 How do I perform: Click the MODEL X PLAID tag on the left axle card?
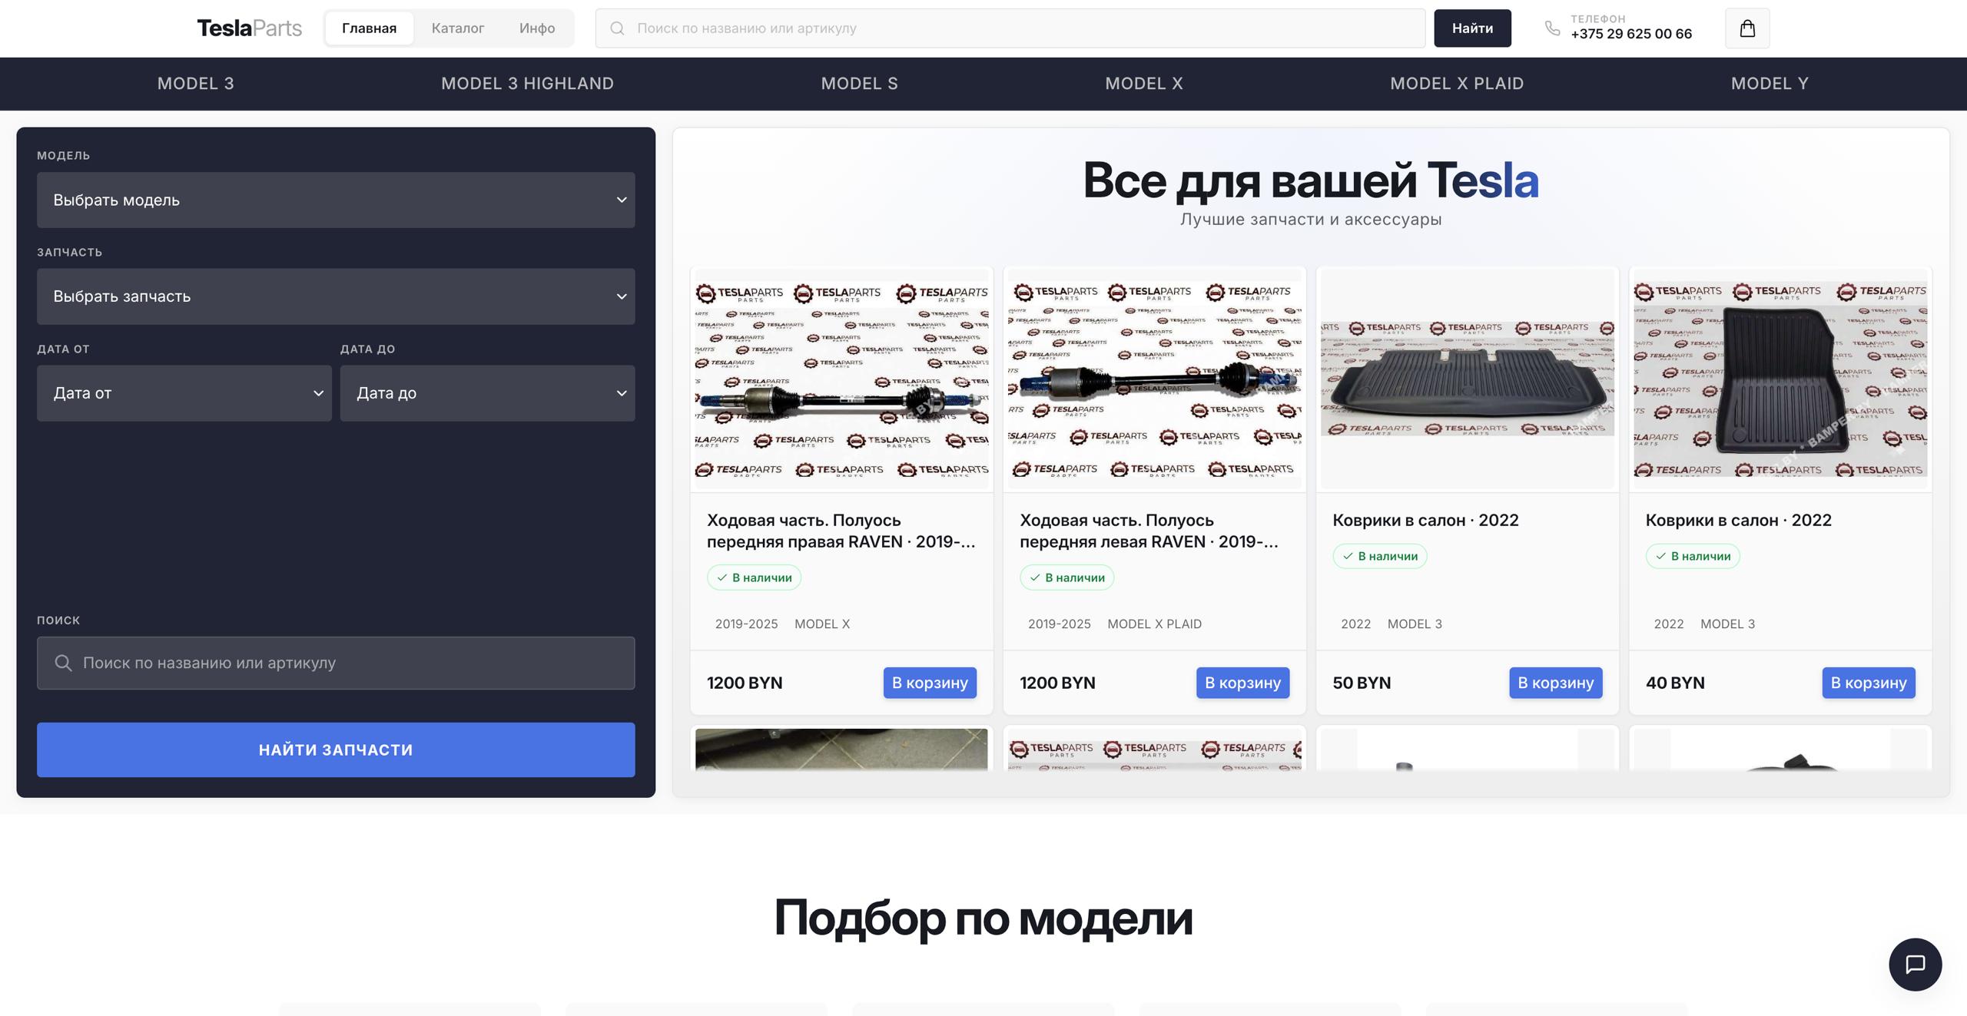pyautogui.click(x=1154, y=624)
